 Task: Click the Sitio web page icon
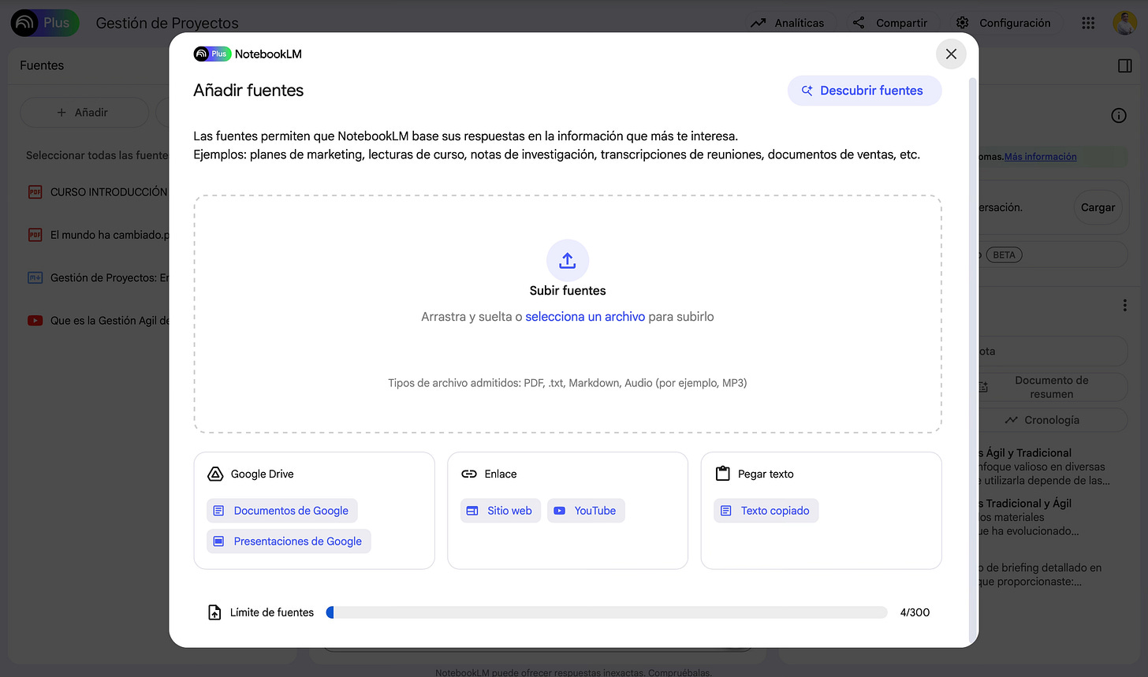472,511
